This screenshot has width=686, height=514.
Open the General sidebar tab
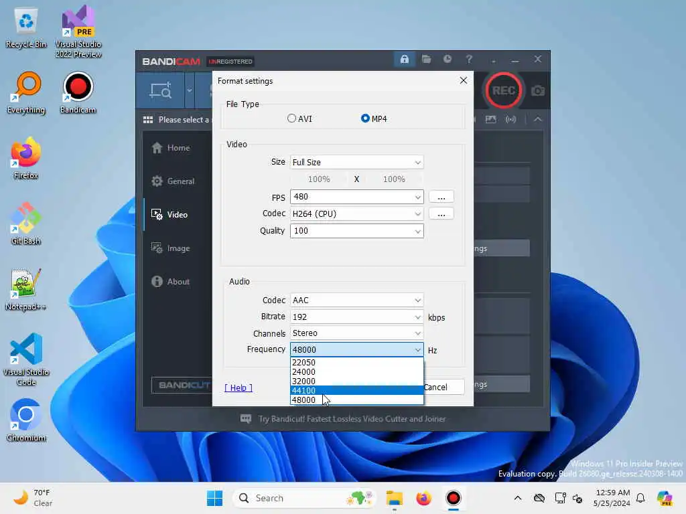click(174, 181)
